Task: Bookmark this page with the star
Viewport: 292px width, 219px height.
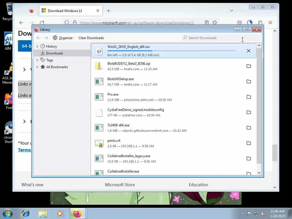Action: point(215,23)
